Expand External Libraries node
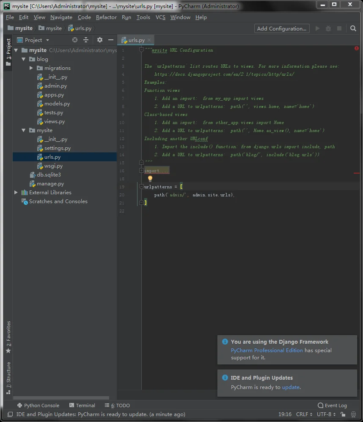Screen dimensions: 363x422 tap(16, 193)
